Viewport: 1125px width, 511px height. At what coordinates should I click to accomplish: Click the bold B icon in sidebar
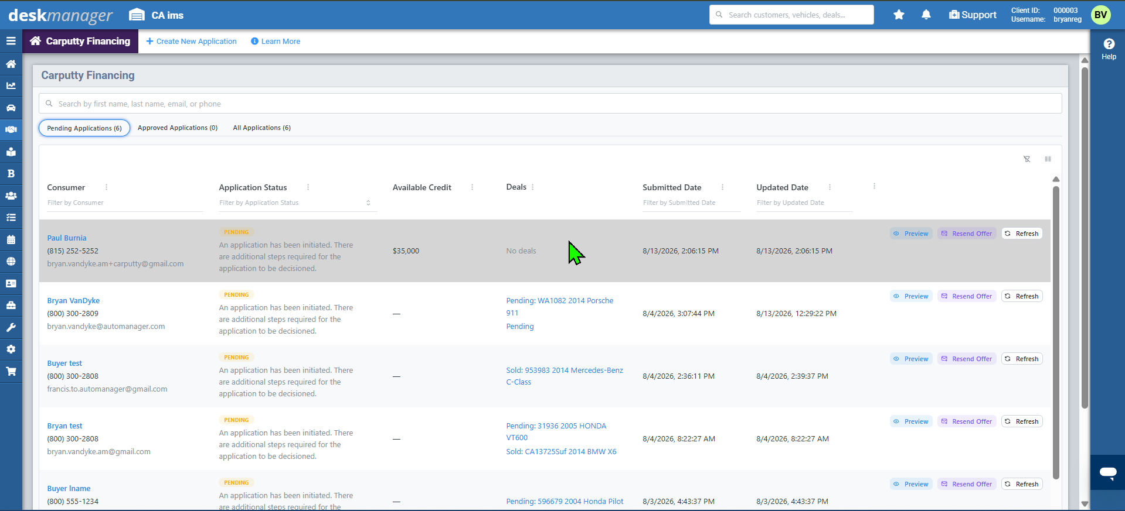click(11, 173)
